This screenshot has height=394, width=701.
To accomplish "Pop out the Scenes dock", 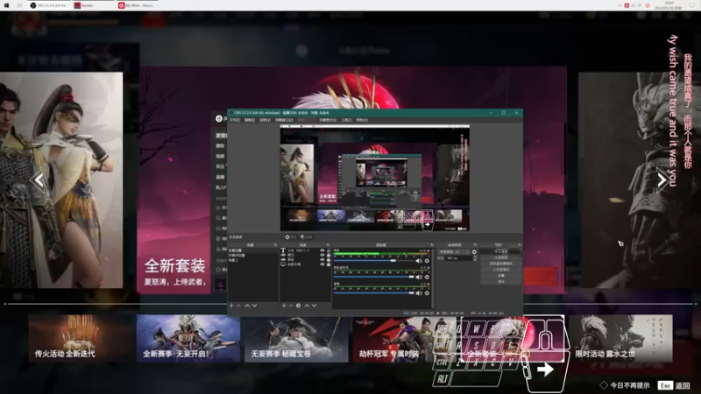I will coord(275,245).
